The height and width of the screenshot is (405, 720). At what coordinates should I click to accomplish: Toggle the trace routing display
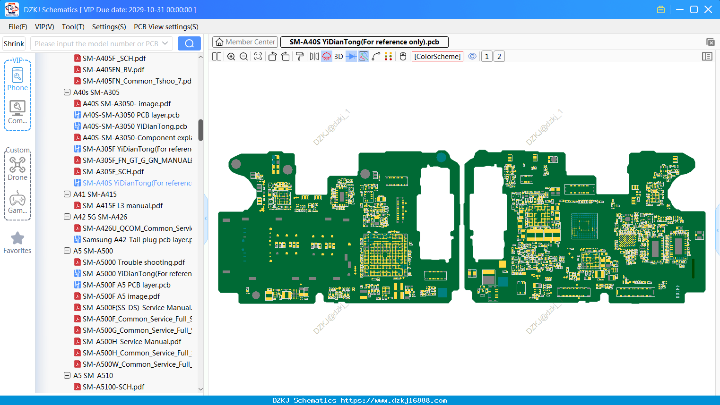(364, 57)
